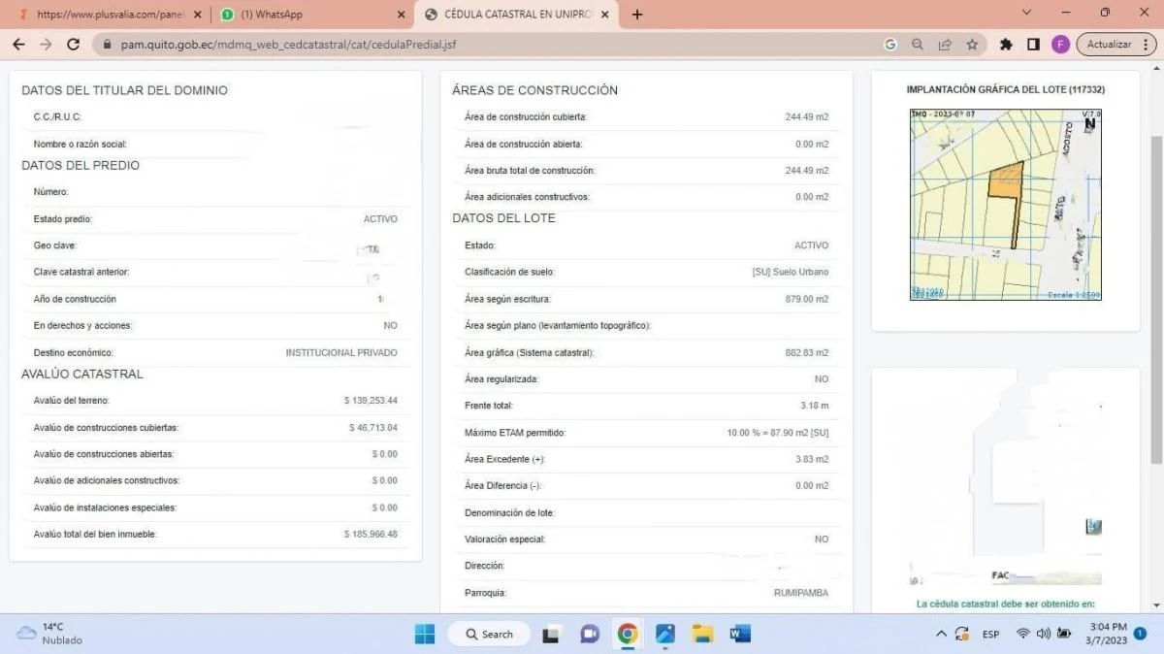1164x654 pixels.
Task: Open a new browser tab
Action: (x=637, y=15)
